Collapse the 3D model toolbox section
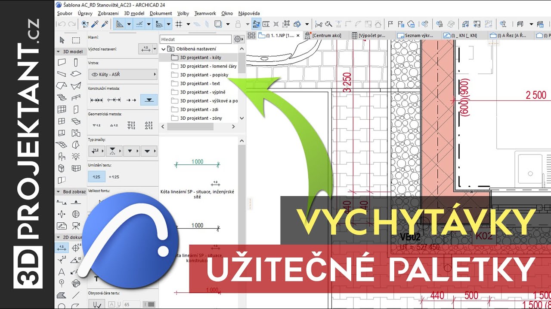Viewport: 551px width, 309px height. [59, 51]
